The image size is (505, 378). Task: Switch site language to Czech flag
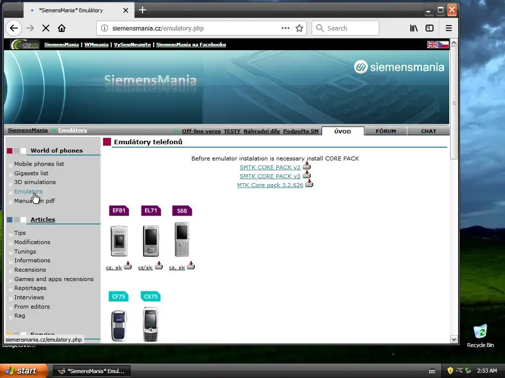coord(443,45)
